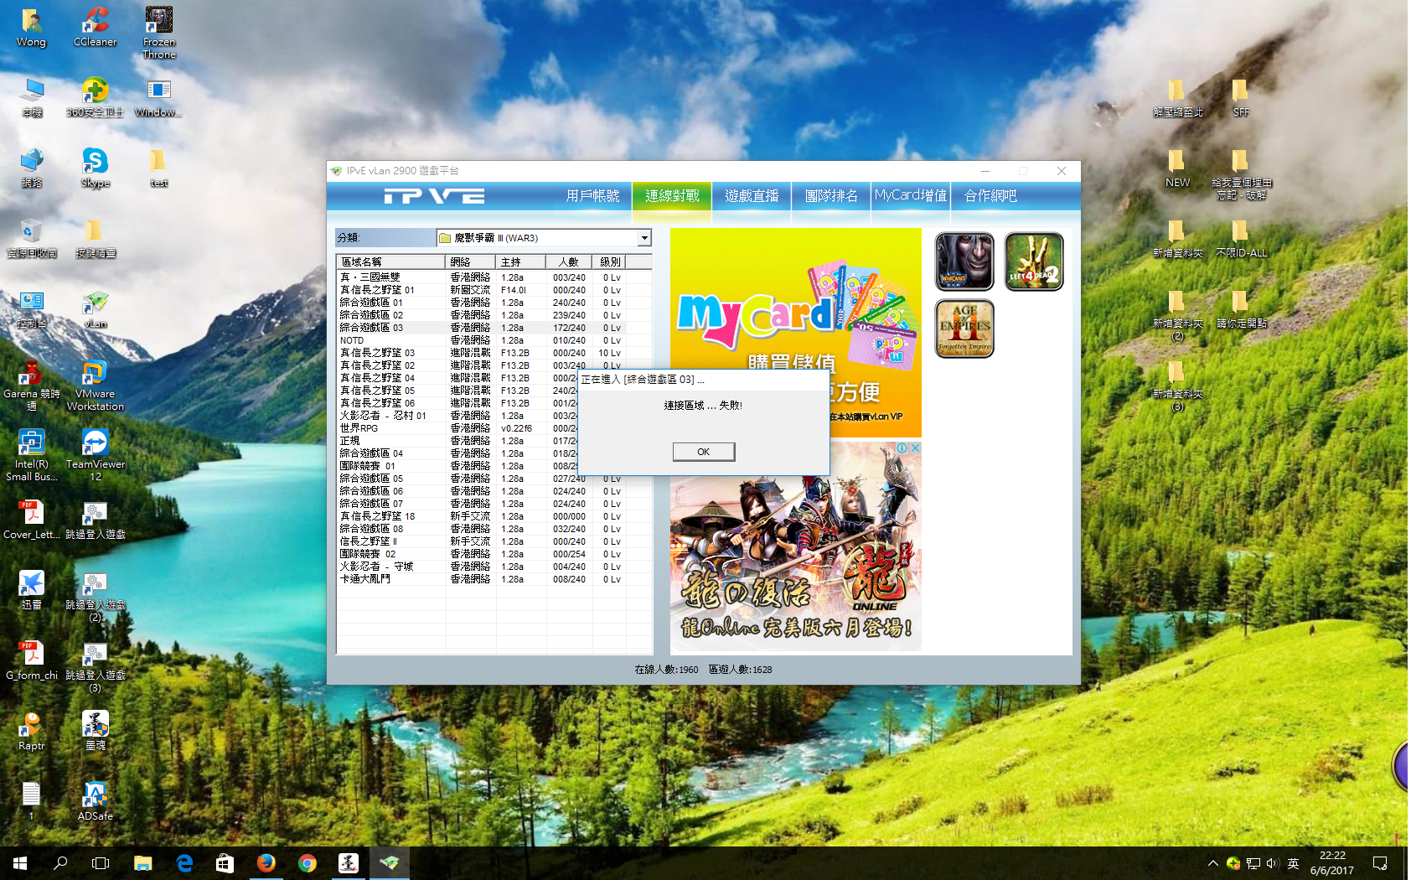Open the taskbar clock and date

pos(1332,863)
